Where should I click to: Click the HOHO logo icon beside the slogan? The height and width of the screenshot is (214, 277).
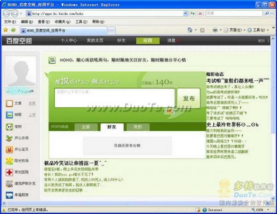(x=52, y=60)
